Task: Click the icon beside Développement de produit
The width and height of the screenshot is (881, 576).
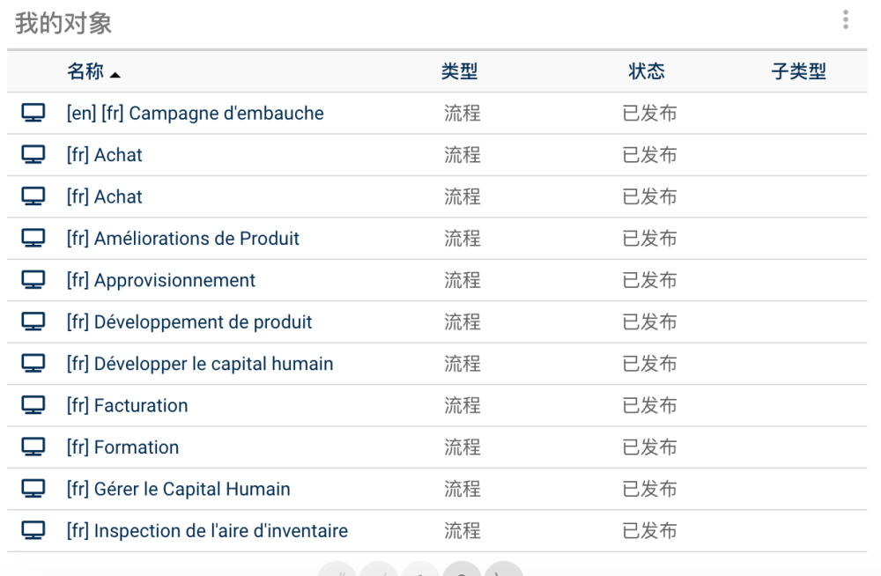Action: (33, 322)
